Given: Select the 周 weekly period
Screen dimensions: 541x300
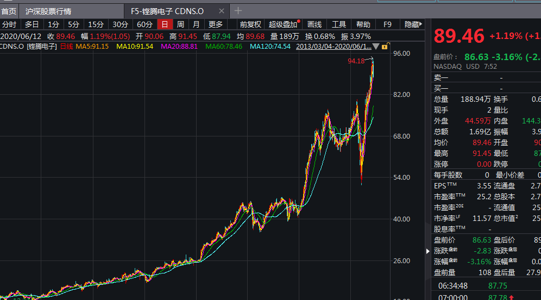Looking at the screenshot, I should tap(180, 24).
